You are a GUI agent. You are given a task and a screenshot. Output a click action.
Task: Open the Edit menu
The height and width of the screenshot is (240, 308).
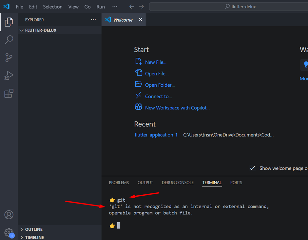tap(33, 7)
